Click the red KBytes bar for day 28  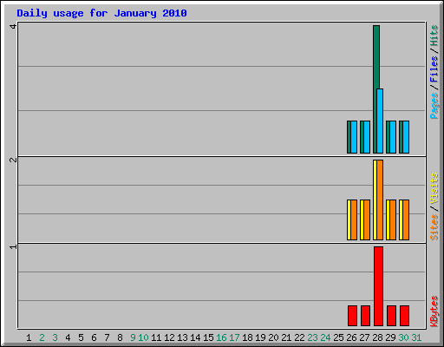click(x=378, y=286)
